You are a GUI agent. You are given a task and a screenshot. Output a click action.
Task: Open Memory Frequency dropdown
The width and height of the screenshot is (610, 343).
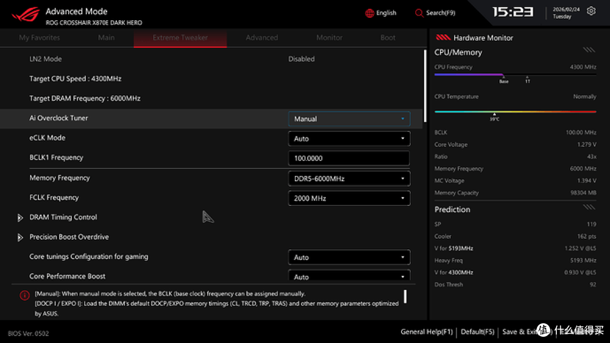click(x=349, y=179)
